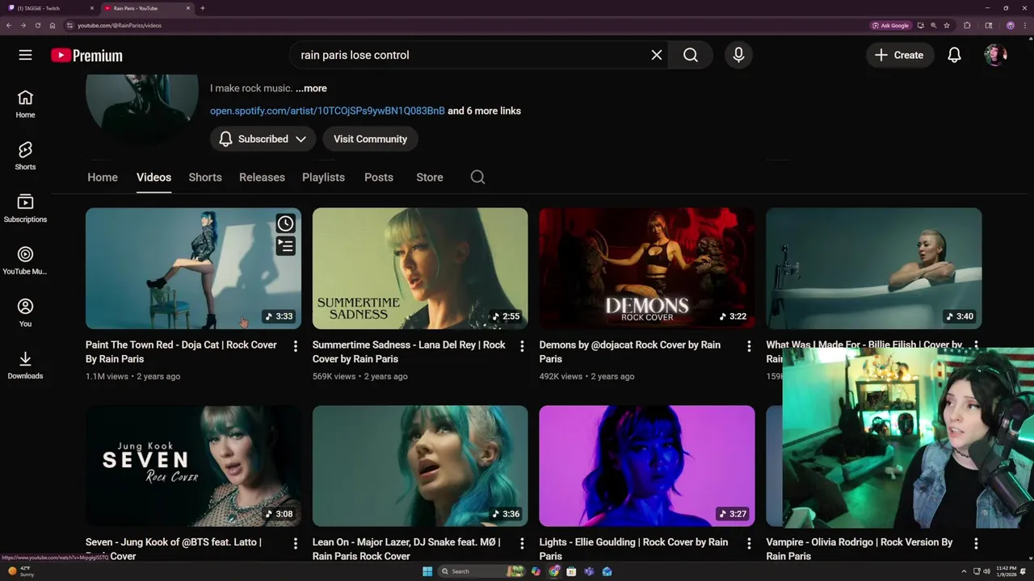Play the What Was I Made For thumbnail

[874, 269]
